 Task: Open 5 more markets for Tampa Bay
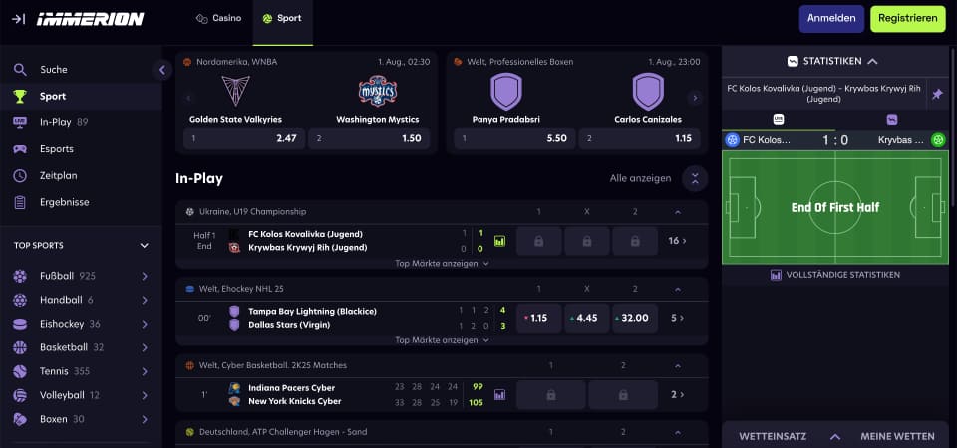coord(678,318)
